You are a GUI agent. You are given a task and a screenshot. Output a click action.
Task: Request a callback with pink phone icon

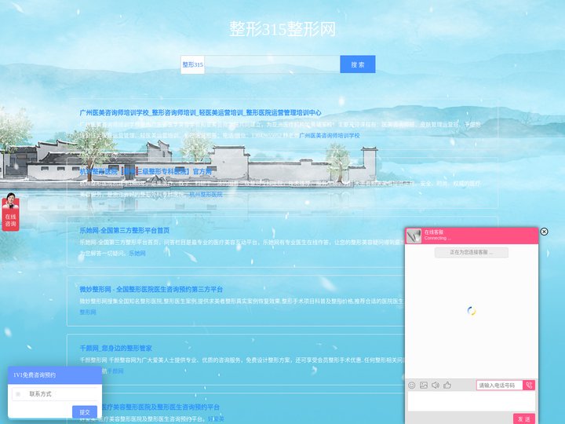coord(529,385)
